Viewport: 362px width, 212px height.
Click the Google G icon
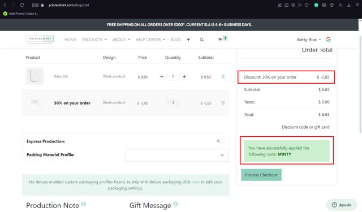328,40
